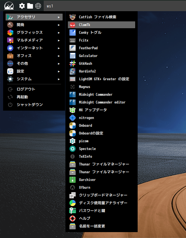The image size is (186, 238).
Task: Launch Midnight Commander (not editor)
Action: 101,95
